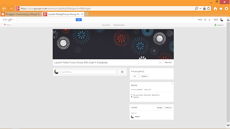Open the Events navigation dropdown
Image resolution: width=230 pixels, height=129 pixels.
pos(8,25)
